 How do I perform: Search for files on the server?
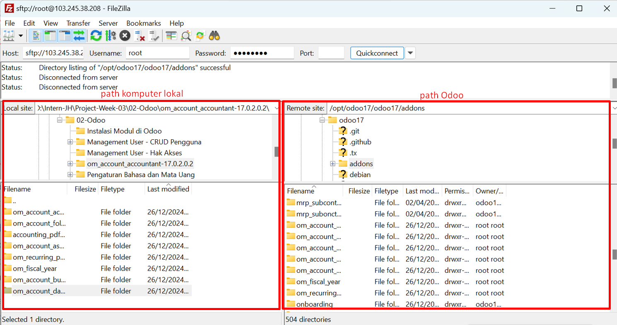[x=214, y=36]
